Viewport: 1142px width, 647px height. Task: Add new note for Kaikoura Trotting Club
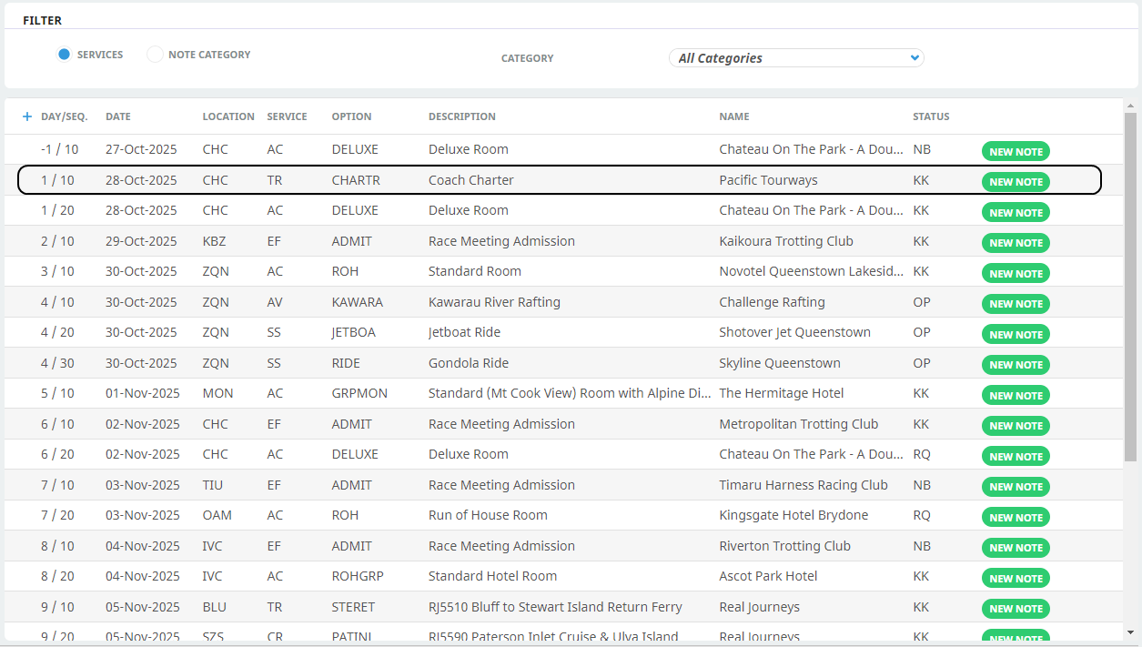[1016, 243]
